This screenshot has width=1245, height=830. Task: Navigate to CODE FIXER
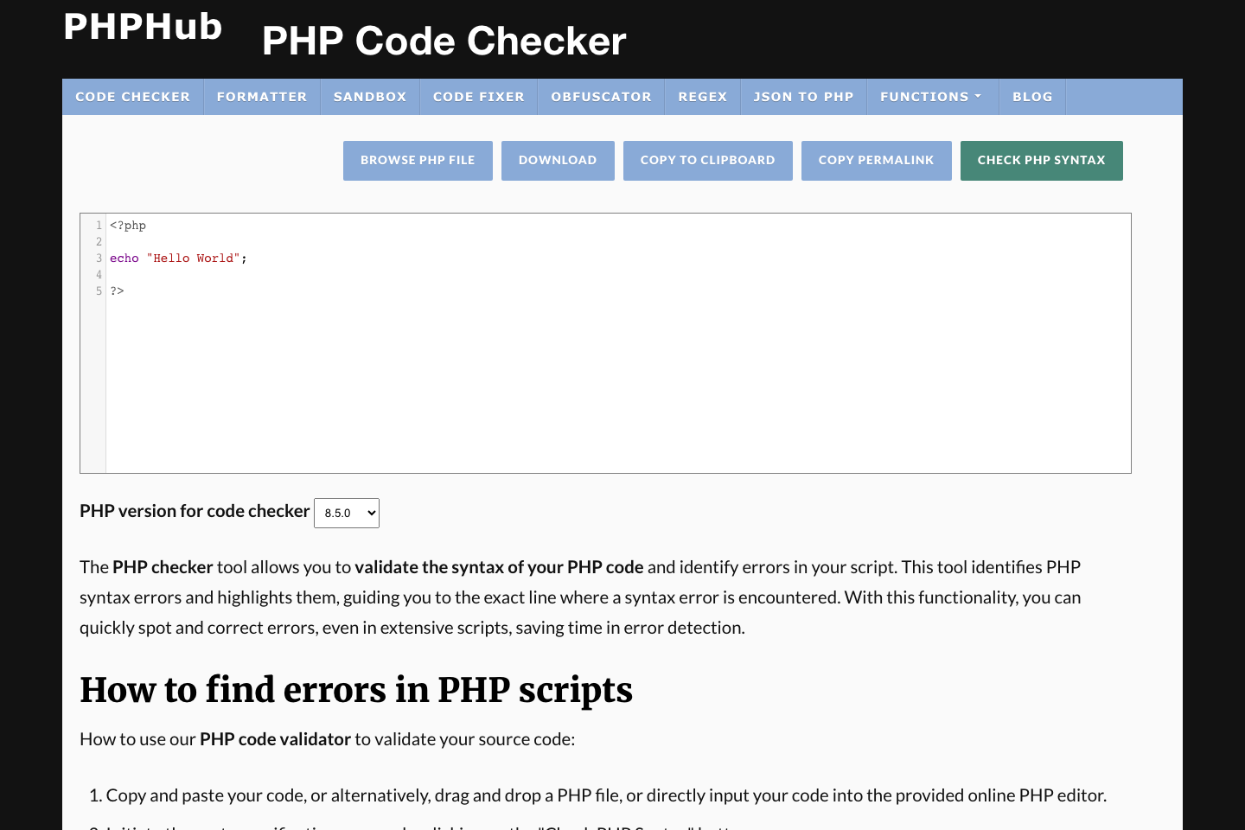point(478,96)
